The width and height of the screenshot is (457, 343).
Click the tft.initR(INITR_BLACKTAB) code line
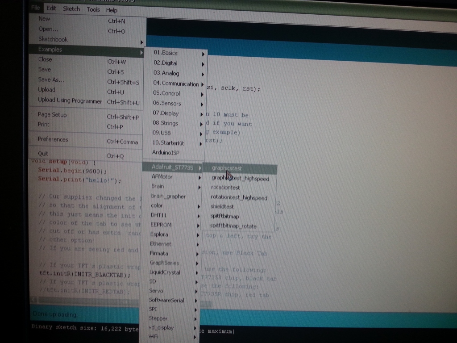coord(84,275)
